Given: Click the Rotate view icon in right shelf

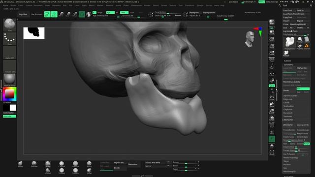Looking at the screenshot, I should click(272, 118).
